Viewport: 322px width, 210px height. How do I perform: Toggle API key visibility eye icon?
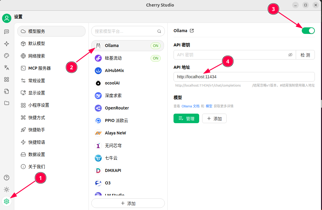pos(290,55)
